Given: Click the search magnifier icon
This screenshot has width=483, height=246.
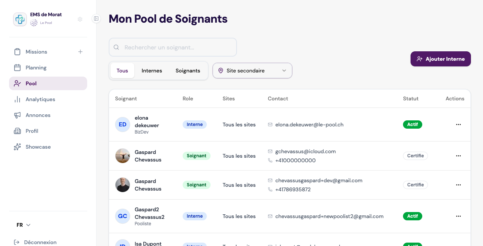Looking at the screenshot, I should pos(117,47).
